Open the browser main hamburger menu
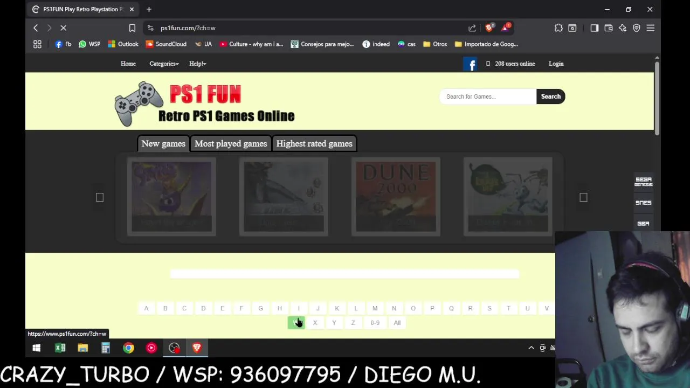Image resolution: width=690 pixels, height=388 pixels. (651, 28)
